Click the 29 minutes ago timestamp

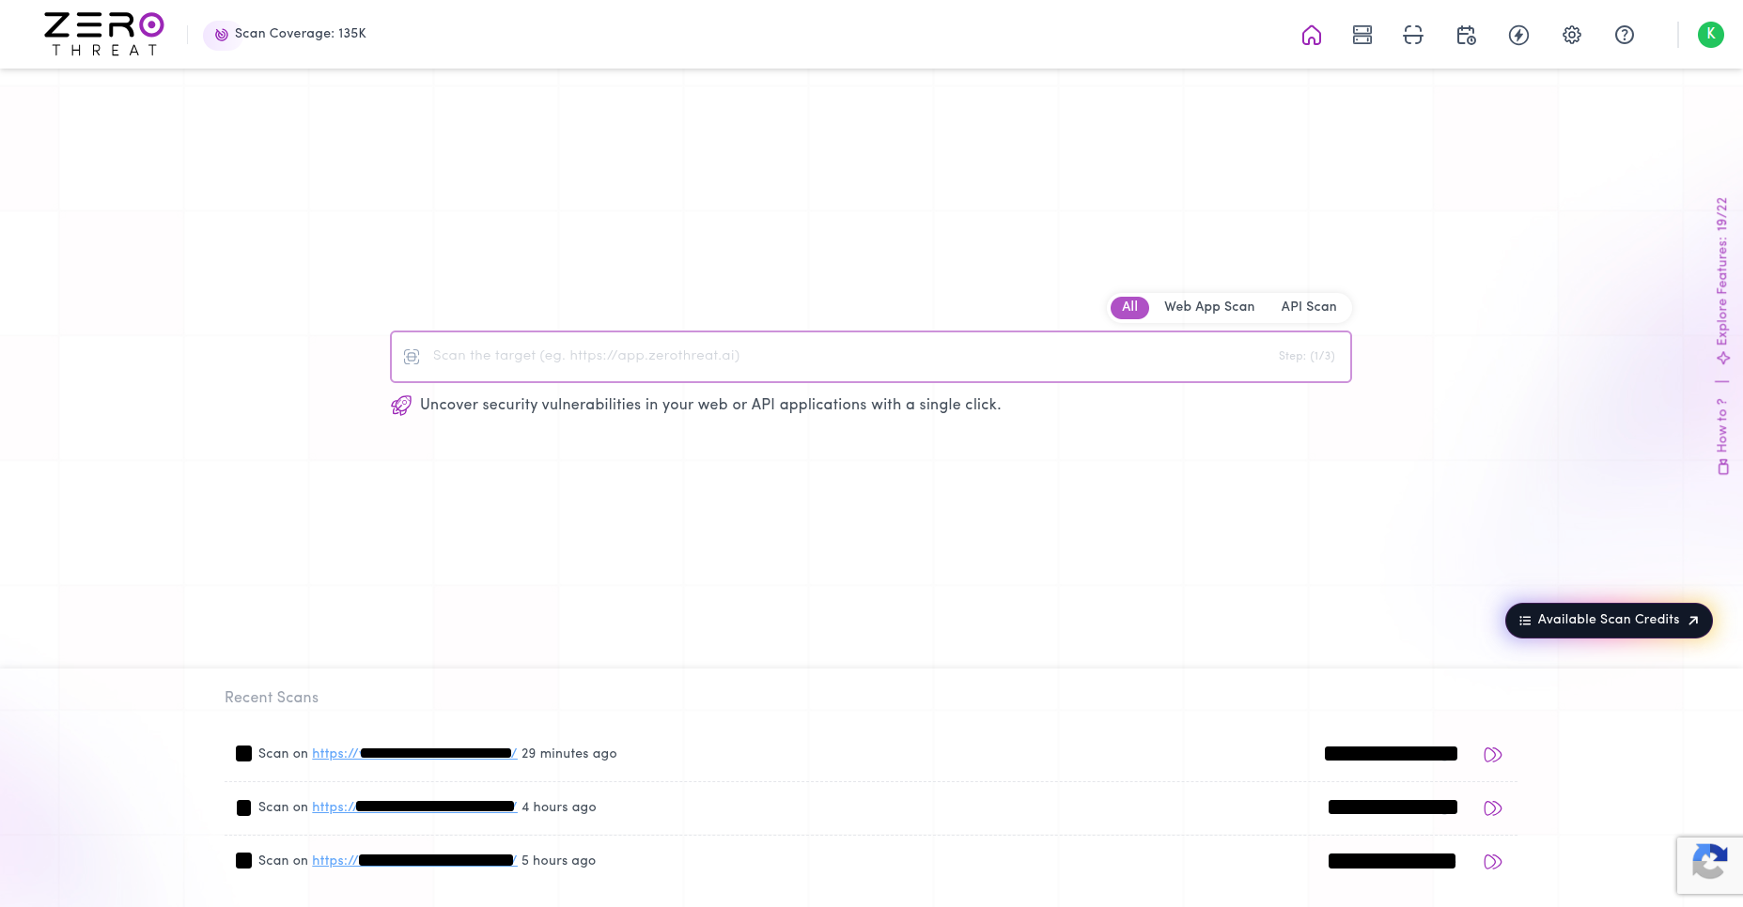click(569, 754)
